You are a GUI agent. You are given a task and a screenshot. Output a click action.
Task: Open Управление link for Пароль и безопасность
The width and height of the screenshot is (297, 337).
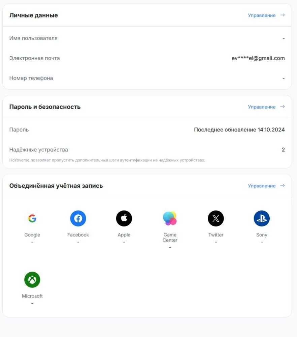point(262,107)
